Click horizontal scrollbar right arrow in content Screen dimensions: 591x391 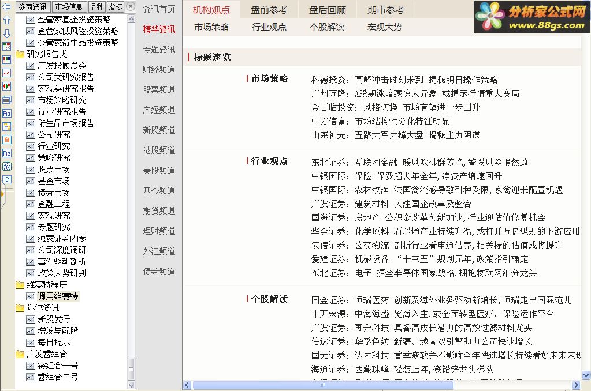click(576, 385)
